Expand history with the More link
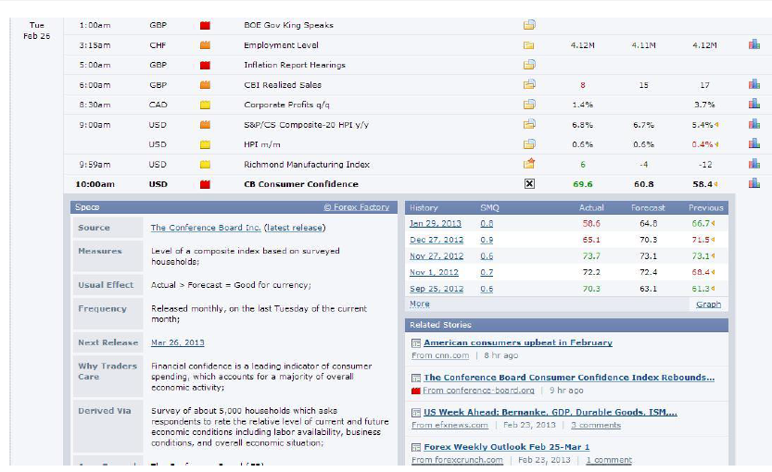The width and height of the screenshot is (772, 472). coord(420,304)
